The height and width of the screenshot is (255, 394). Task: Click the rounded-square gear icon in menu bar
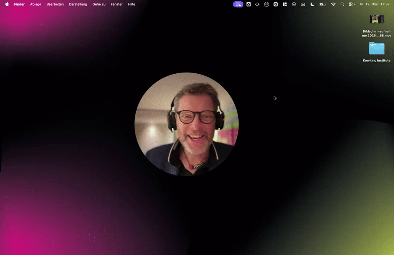[275, 4]
